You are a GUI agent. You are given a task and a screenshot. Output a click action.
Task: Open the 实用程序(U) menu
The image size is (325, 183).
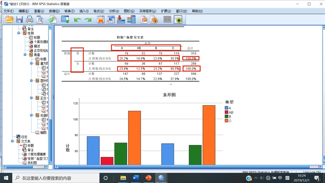[x=148, y=11]
